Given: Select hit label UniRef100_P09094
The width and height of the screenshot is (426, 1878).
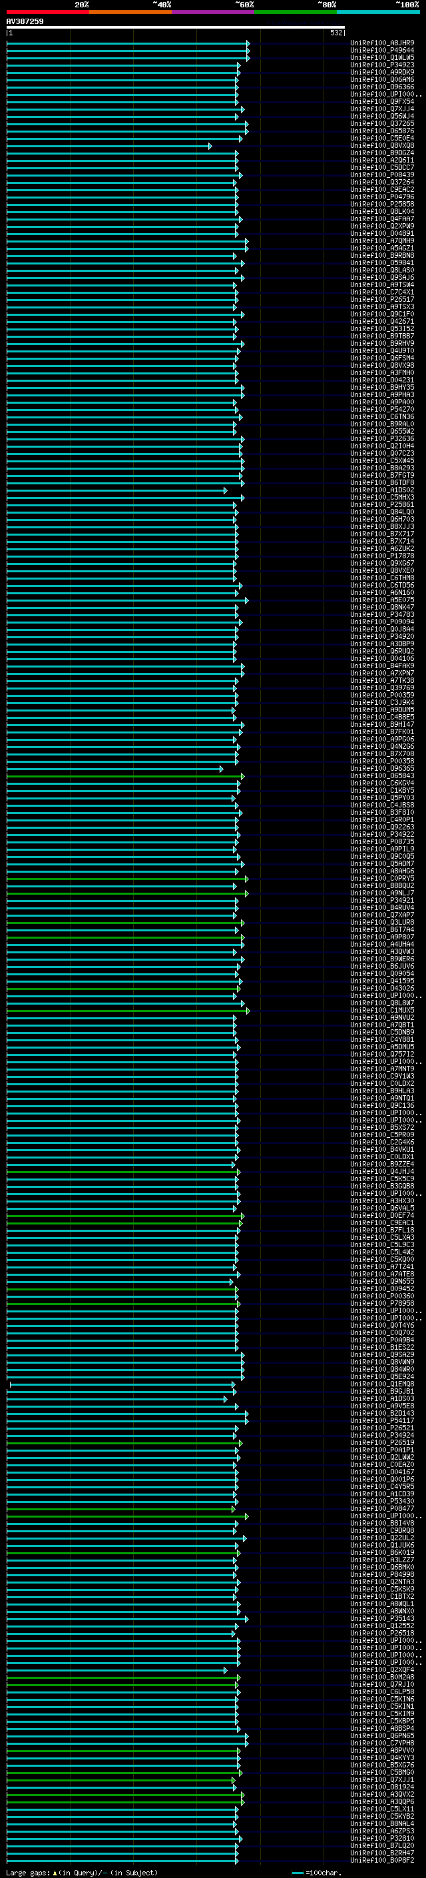Looking at the screenshot, I should click(x=382, y=622).
